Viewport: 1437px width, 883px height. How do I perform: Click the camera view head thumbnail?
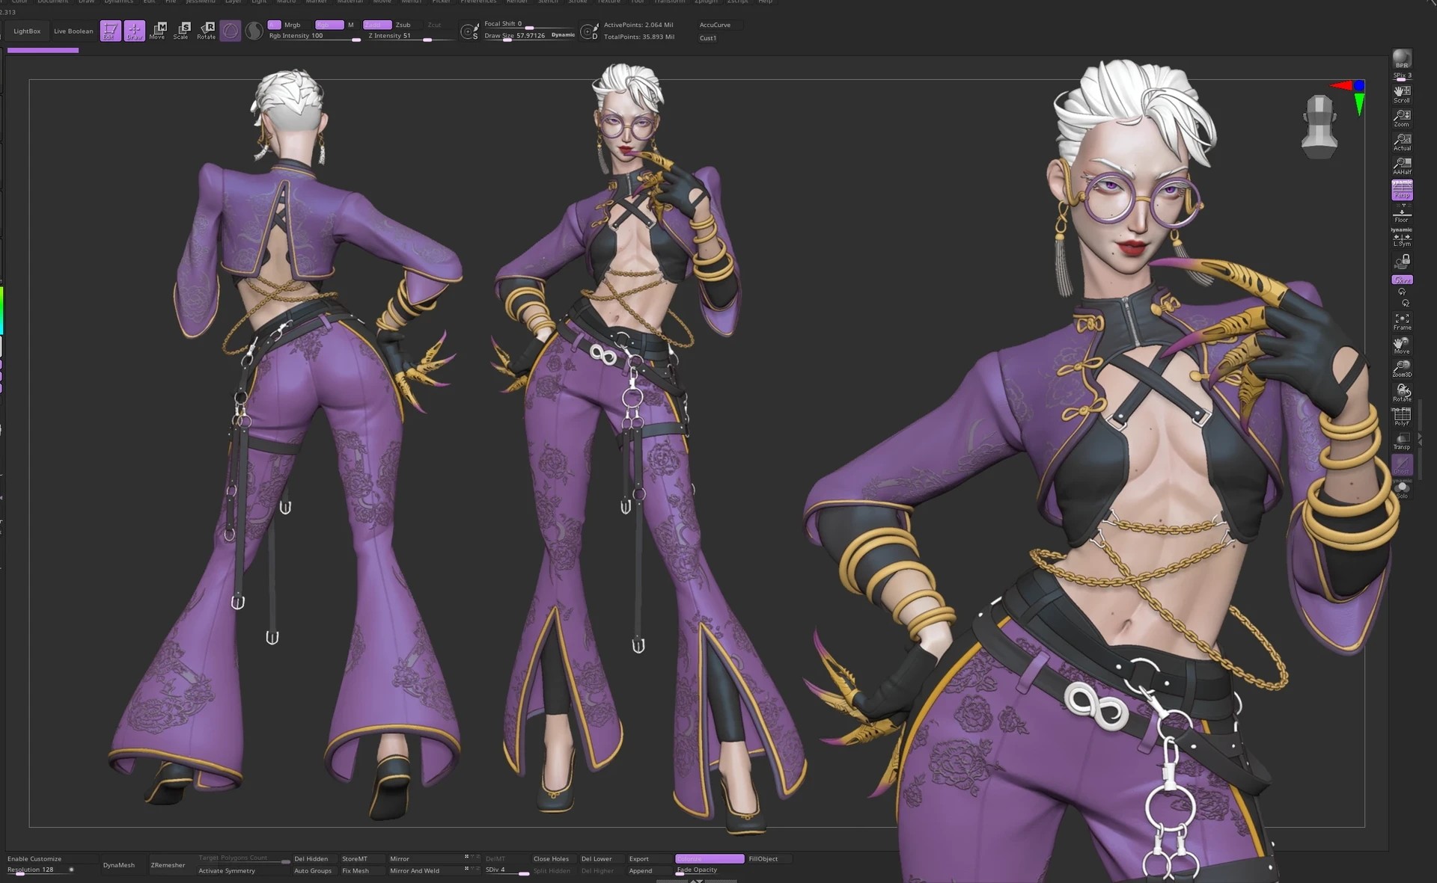(x=1319, y=126)
